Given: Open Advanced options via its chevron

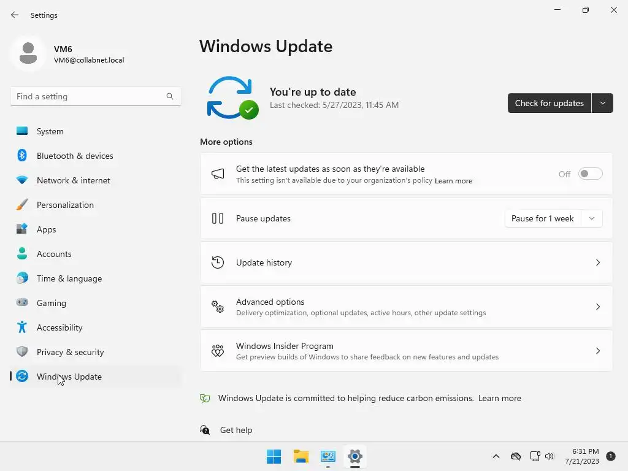Looking at the screenshot, I should [x=597, y=307].
